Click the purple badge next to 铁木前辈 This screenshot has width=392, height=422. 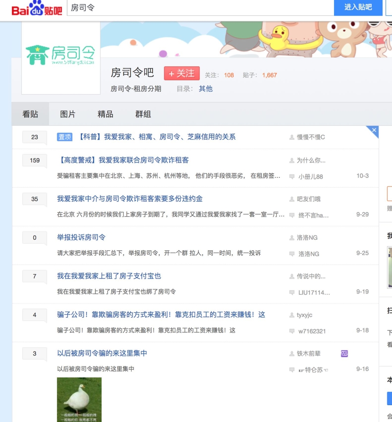pyautogui.click(x=344, y=354)
